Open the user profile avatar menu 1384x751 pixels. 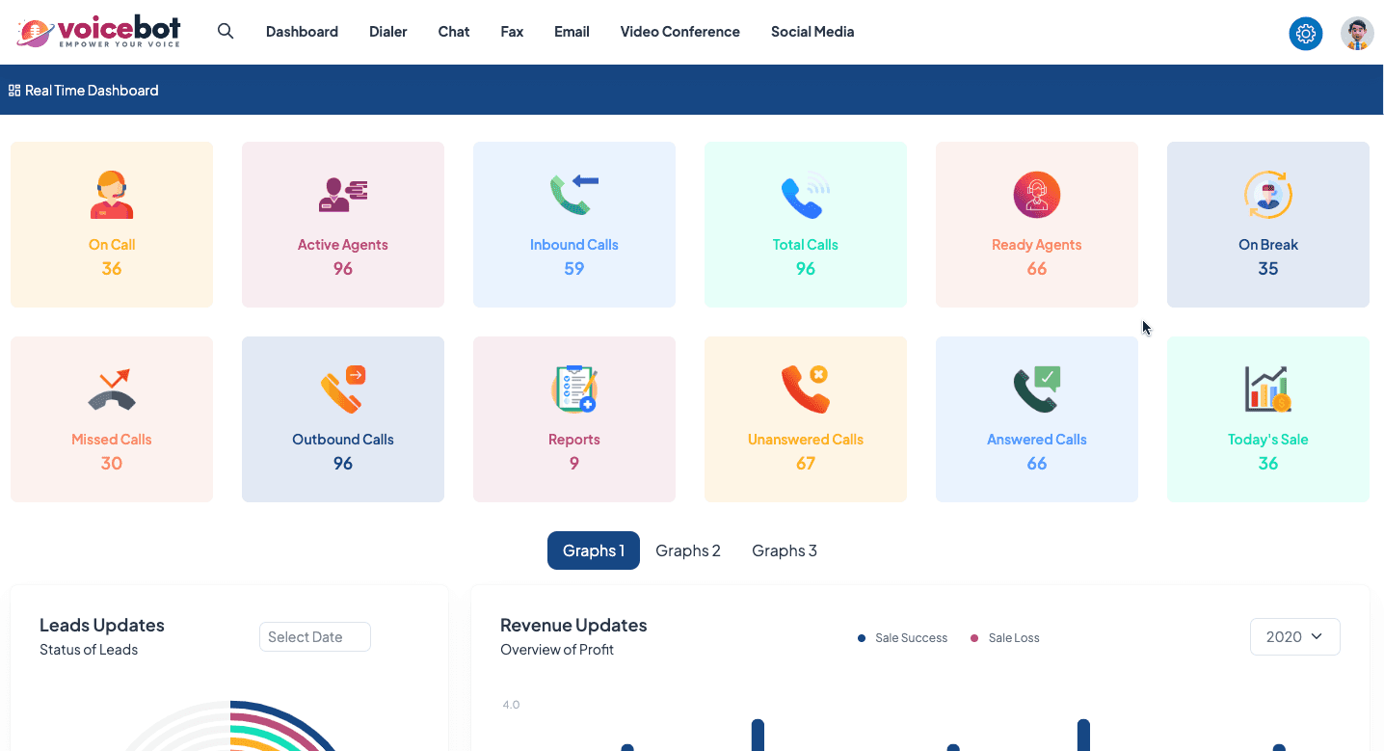coord(1357,34)
